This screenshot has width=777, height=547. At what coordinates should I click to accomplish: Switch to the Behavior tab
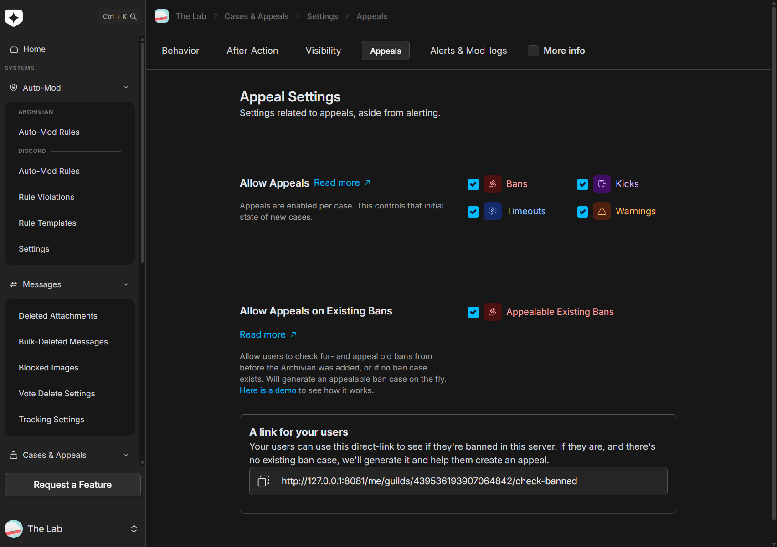click(x=180, y=51)
